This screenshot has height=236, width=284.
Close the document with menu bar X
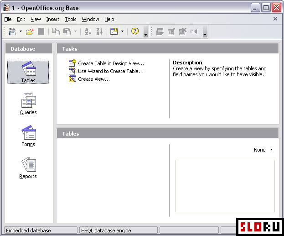tap(275, 19)
